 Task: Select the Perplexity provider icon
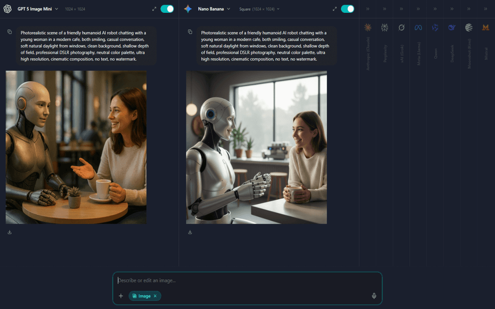pyautogui.click(x=385, y=27)
